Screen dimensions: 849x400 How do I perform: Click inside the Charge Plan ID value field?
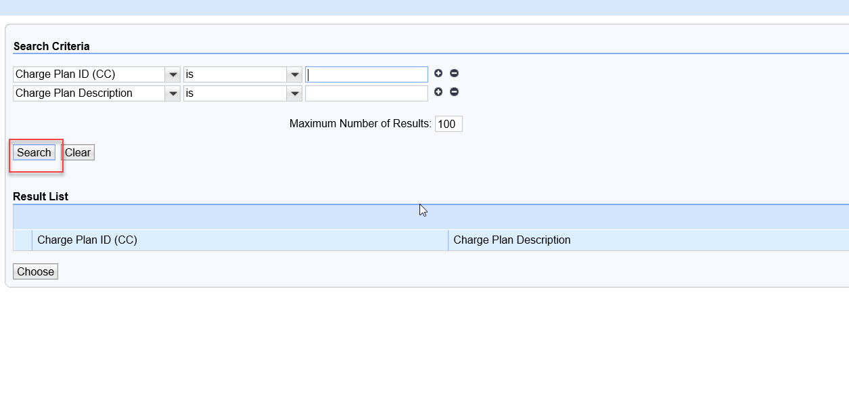366,74
